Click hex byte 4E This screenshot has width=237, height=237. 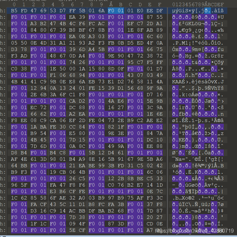point(24,159)
